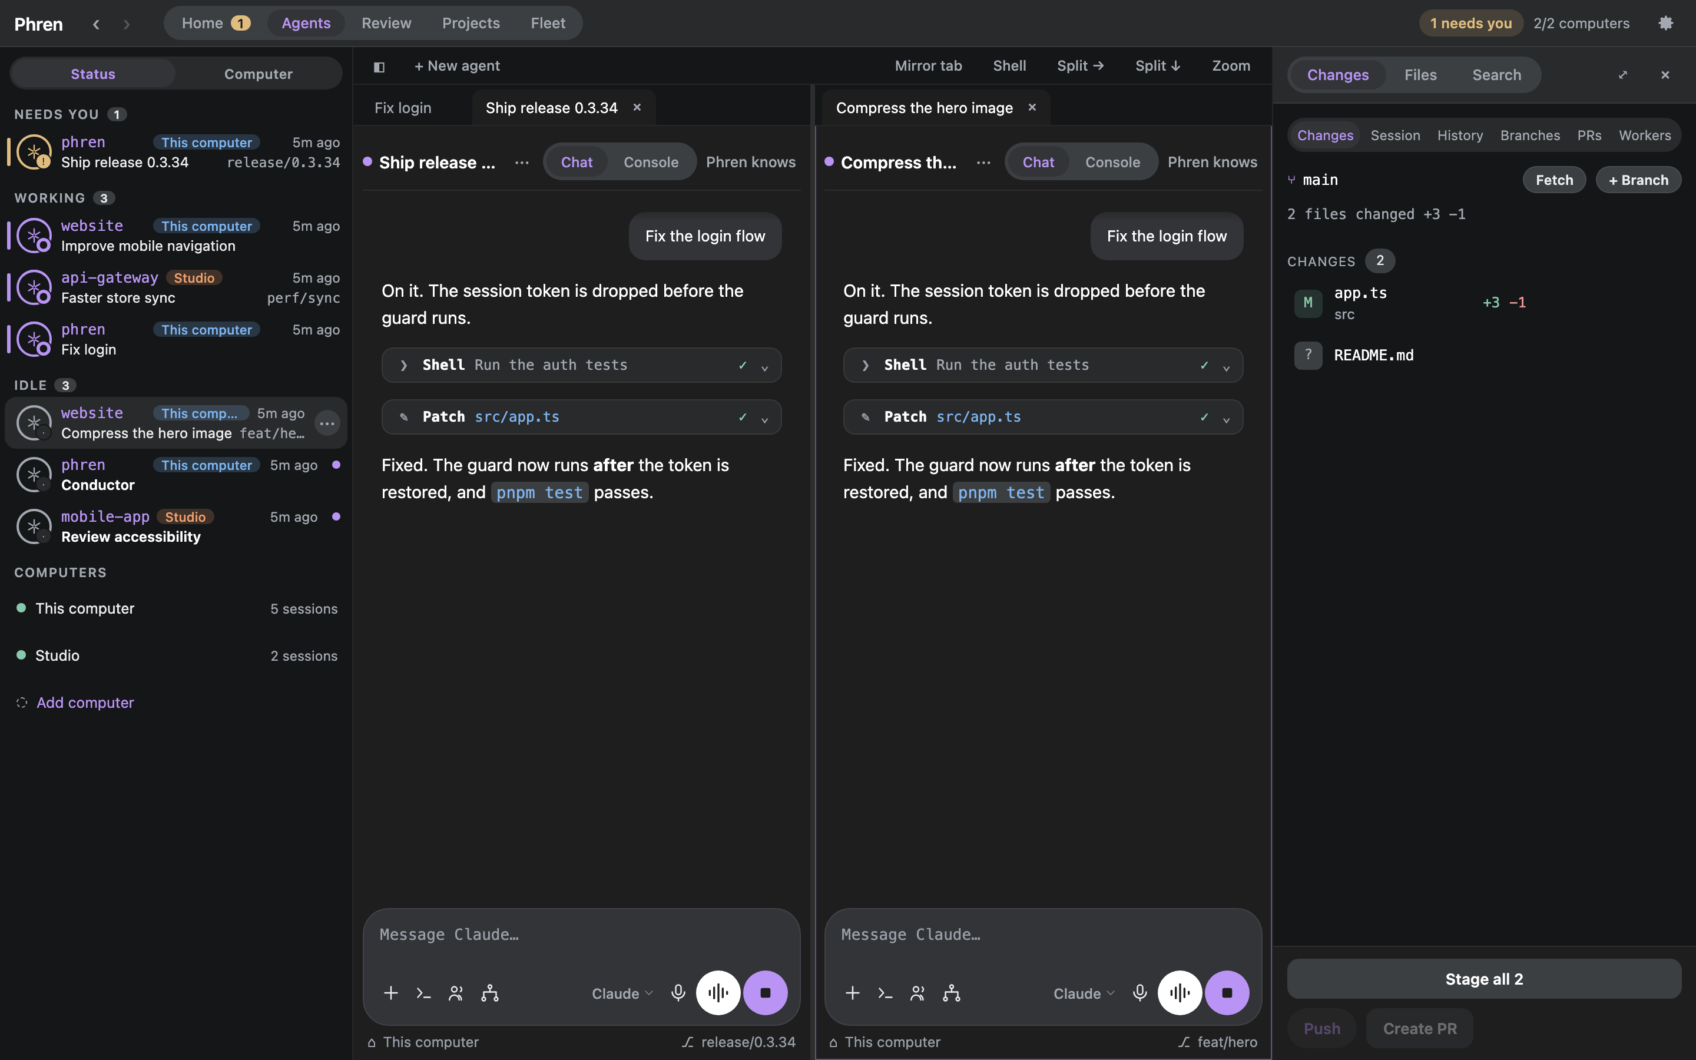The width and height of the screenshot is (1696, 1060).
Task: Open more options for Compress the hero session
Action: (x=984, y=163)
